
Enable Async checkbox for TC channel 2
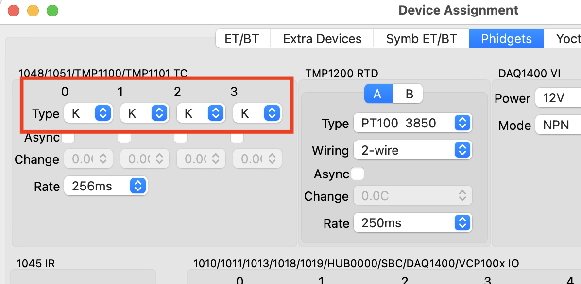coord(180,137)
